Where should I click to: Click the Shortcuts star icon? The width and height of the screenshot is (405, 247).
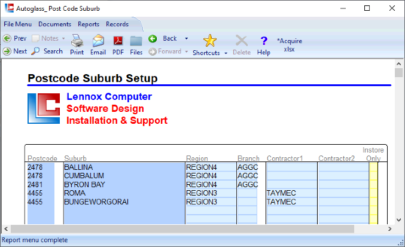(x=209, y=41)
